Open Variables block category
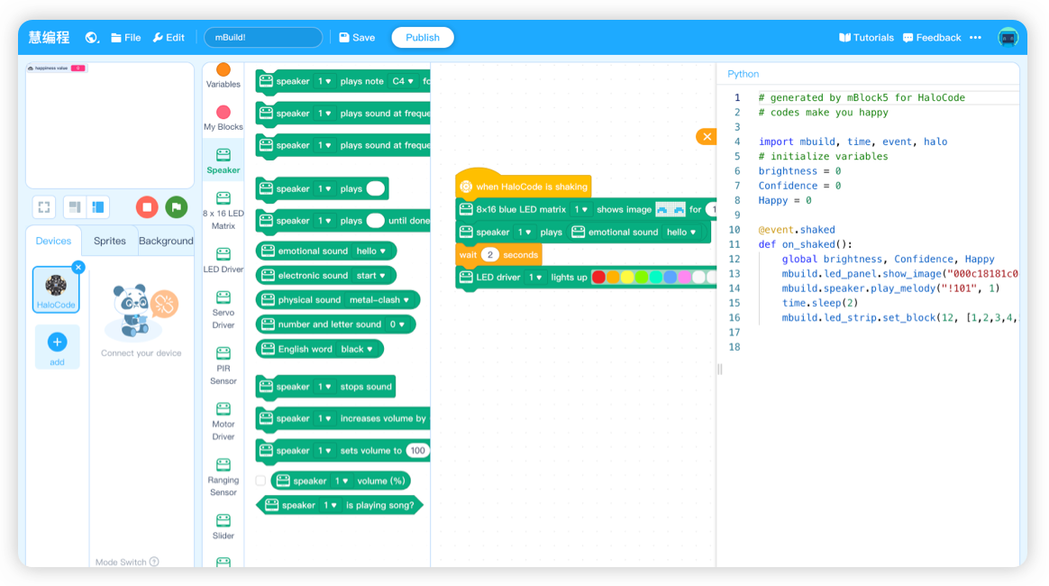Image resolution: width=1049 pixels, height=586 pixels. click(x=223, y=76)
